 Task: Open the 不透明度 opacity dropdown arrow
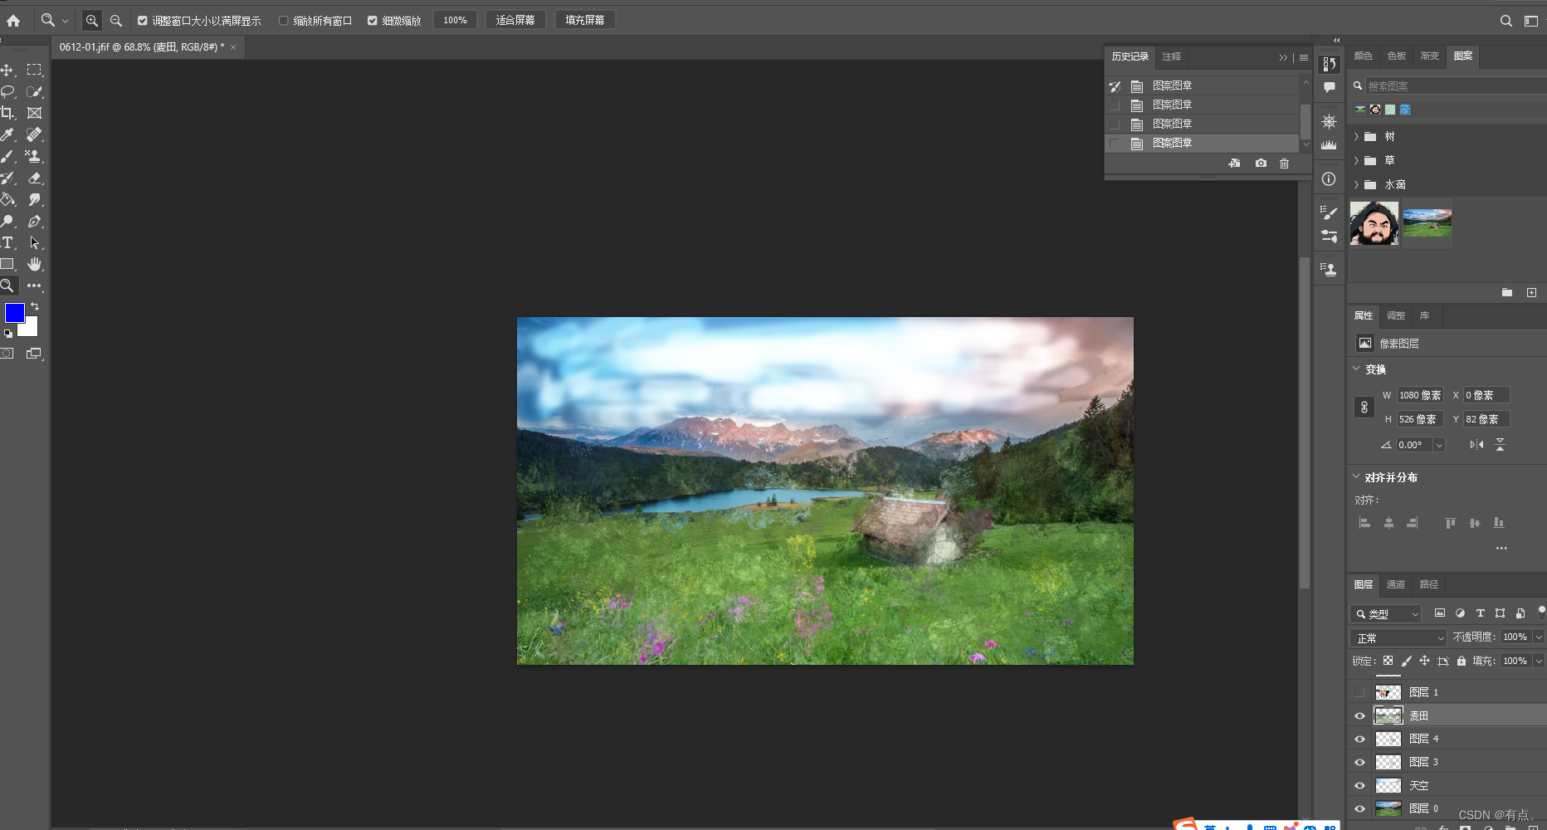point(1538,637)
